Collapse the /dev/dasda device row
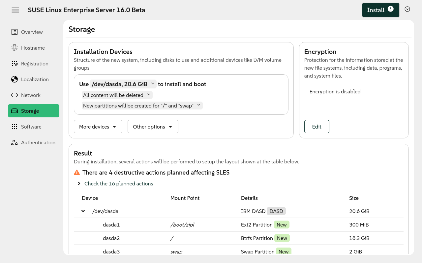The width and height of the screenshot is (422, 263). click(x=83, y=211)
